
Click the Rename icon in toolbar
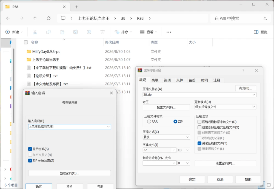(76, 32)
